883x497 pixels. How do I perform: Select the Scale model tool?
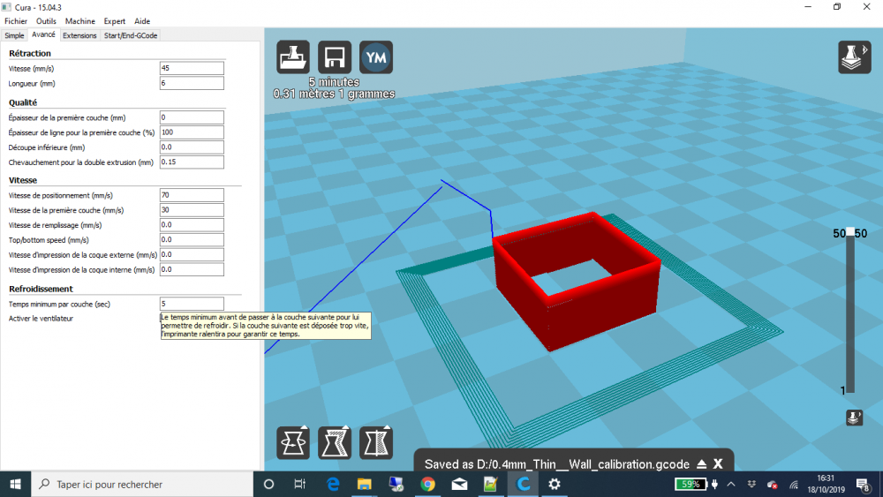[335, 442]
